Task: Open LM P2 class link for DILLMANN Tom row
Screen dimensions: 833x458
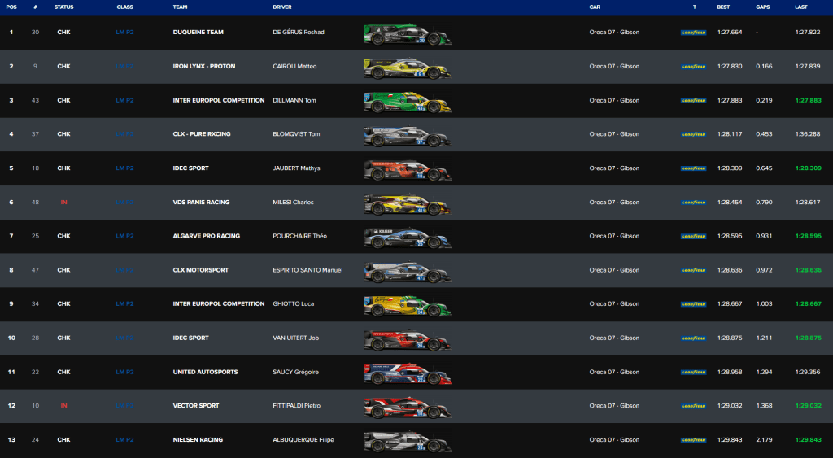Action: pyautogui.click(x=124, y=100)
